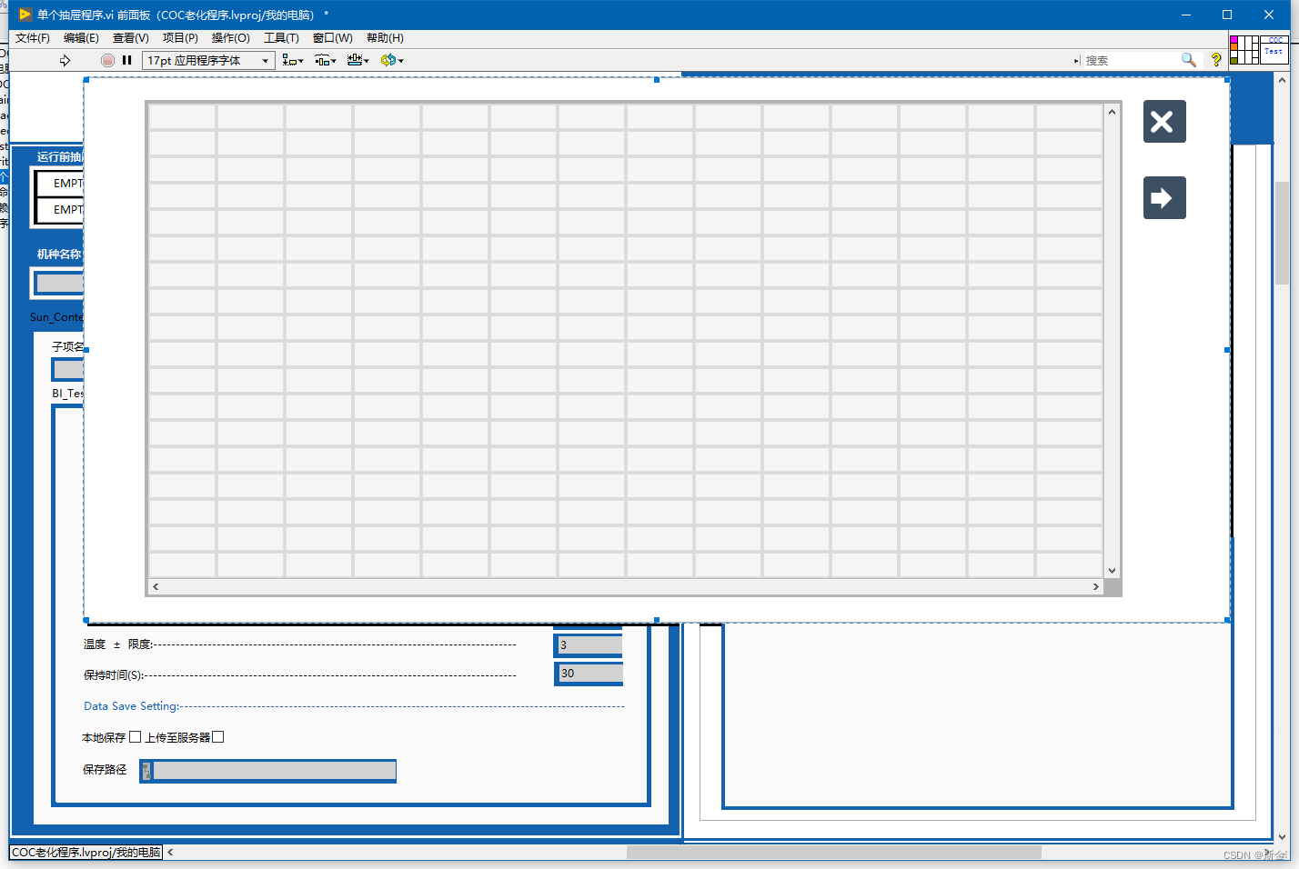Image resolution: width=1299 pixels, height=869 pixels.
Task: Click the Run arrow toolbar button
Action: (65, 60)
